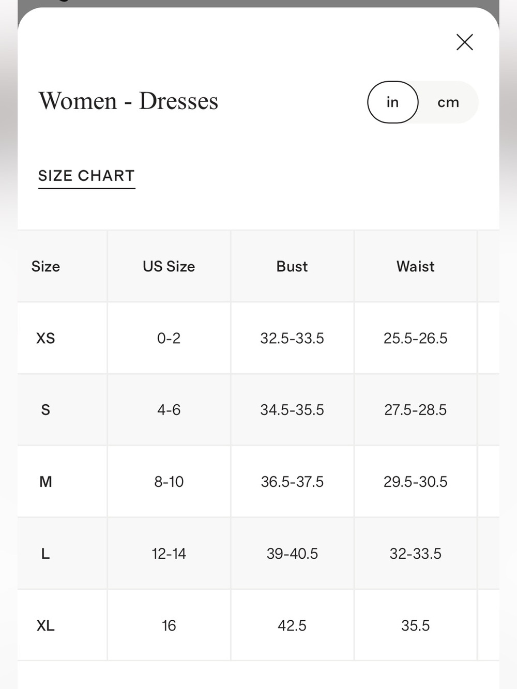
Task: Click the 27.5-28.5 waist measurement cell
Action: [416, 410]
